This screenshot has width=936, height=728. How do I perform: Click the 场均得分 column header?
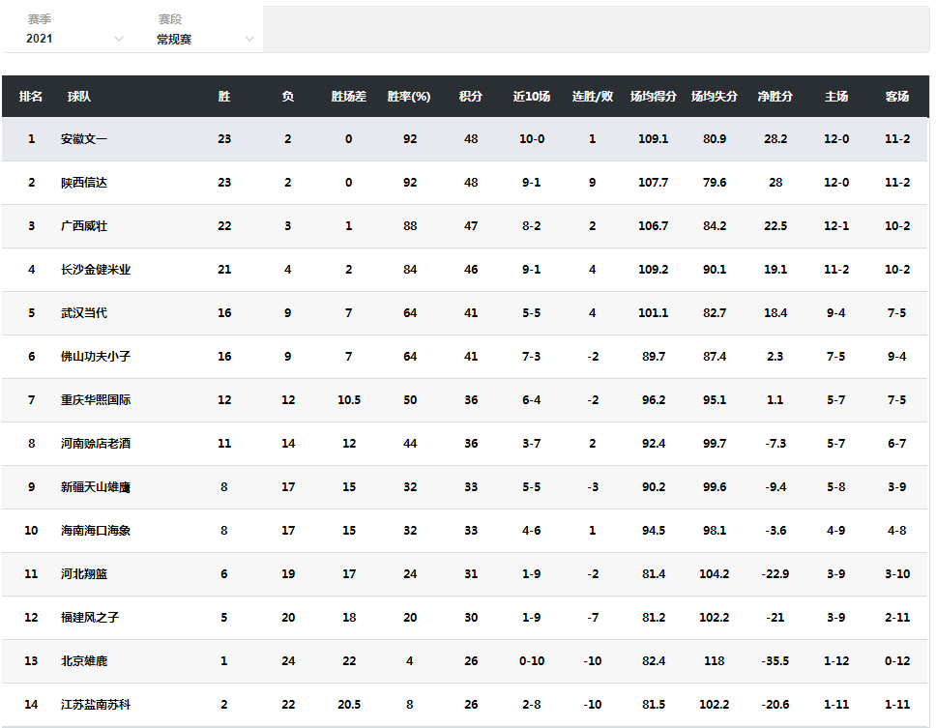point(653,96)
